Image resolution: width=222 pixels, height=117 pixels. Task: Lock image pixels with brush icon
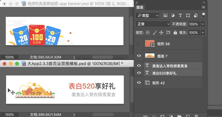click(155, 33)
